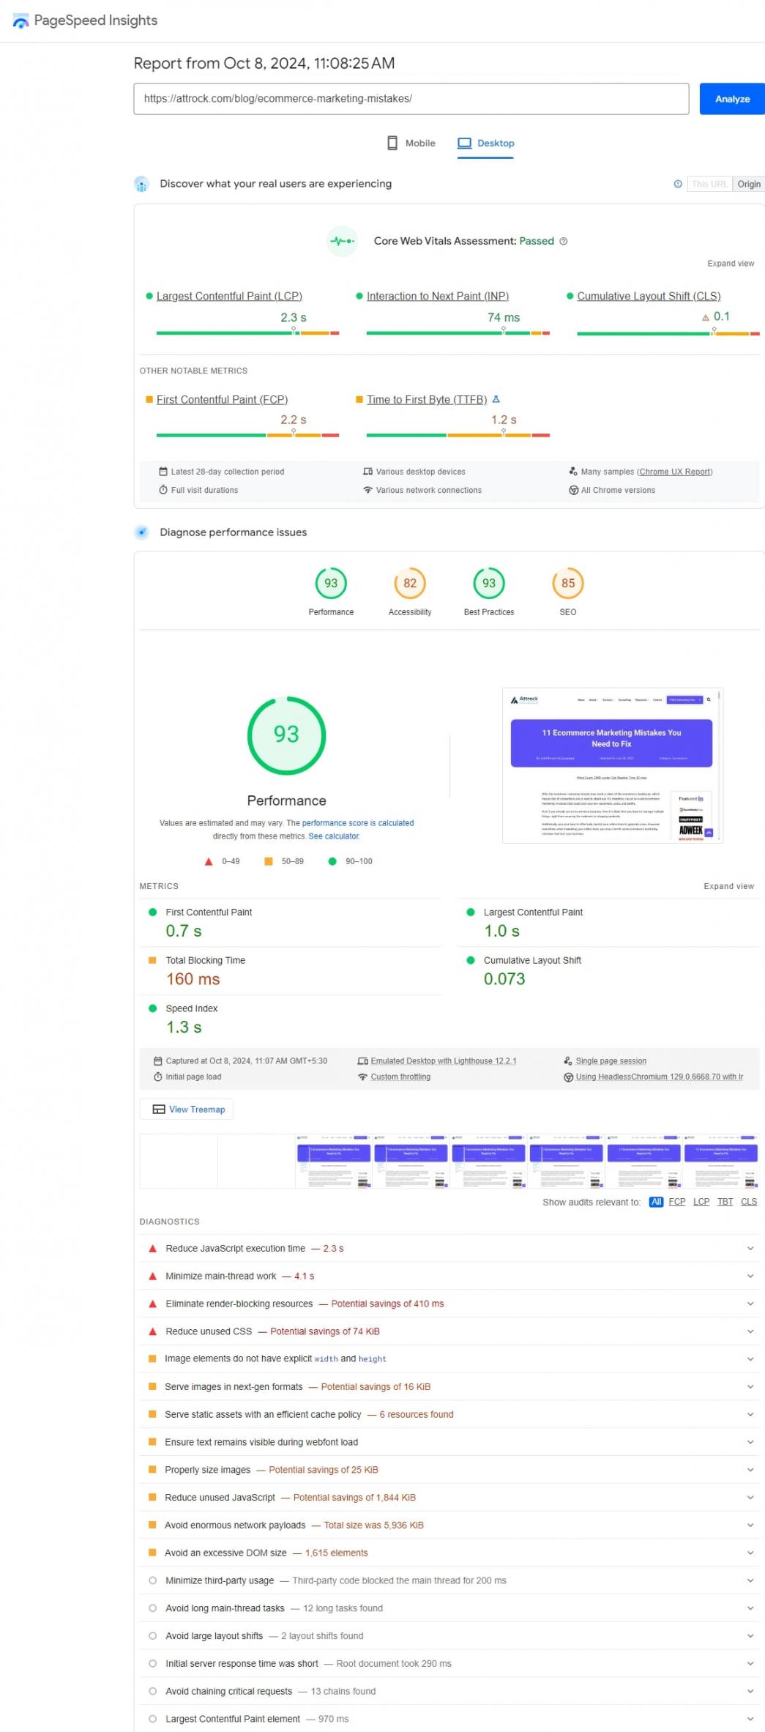Open the Performance score gauge 93

[331, 584]
